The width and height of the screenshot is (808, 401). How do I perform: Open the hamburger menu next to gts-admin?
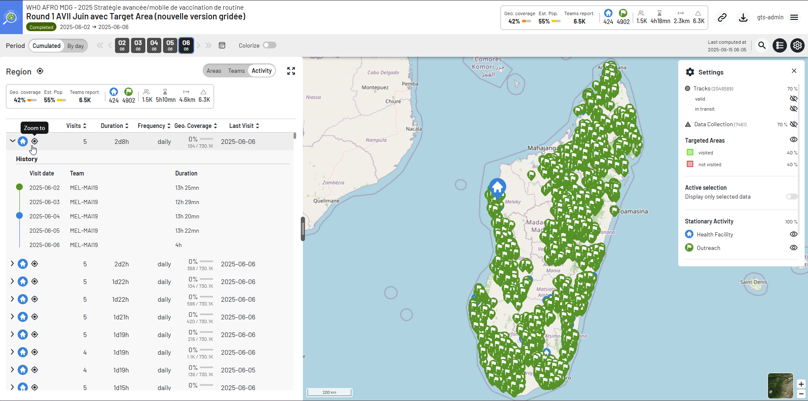794,17
